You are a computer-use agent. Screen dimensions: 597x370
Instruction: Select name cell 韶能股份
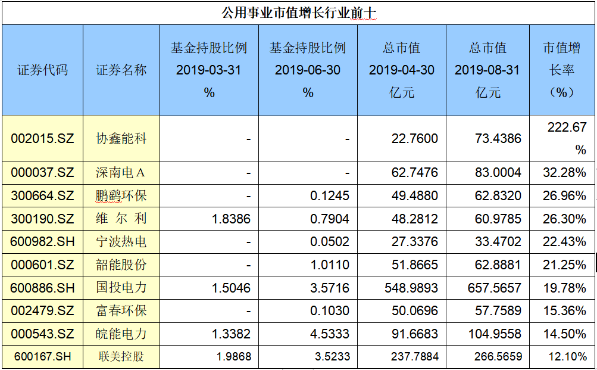coord(121,265)
